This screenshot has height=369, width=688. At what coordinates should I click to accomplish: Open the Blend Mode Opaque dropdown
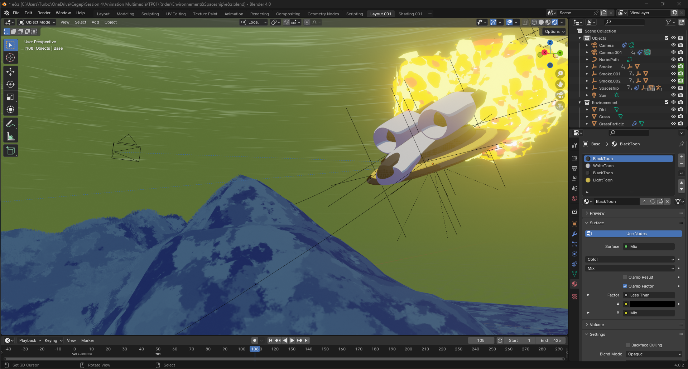pos(654,354)
